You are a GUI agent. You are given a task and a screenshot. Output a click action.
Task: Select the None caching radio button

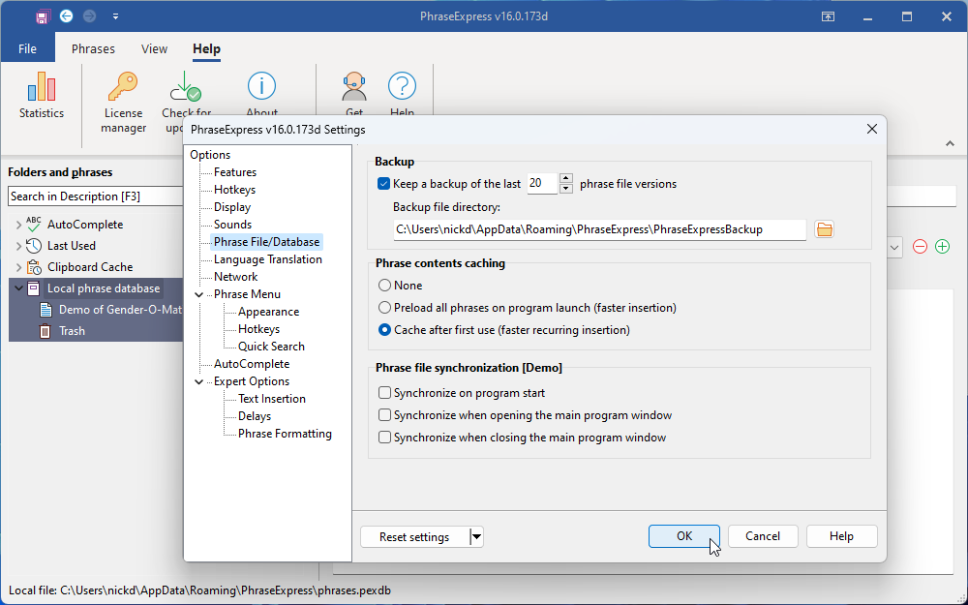tap(385, 286)
